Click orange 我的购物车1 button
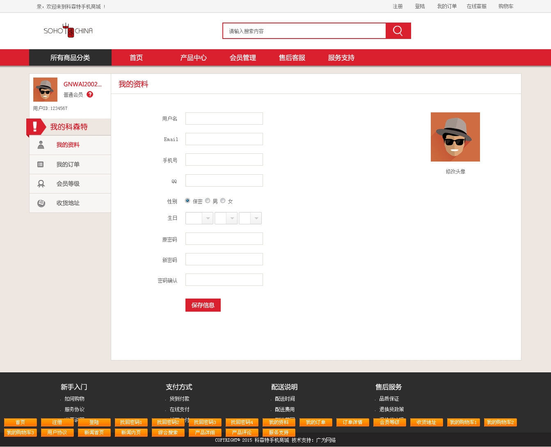 tap(464, 422)
